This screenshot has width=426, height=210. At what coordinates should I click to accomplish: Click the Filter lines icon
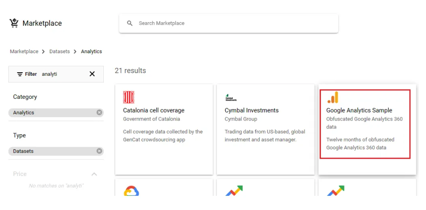[20, 74]
